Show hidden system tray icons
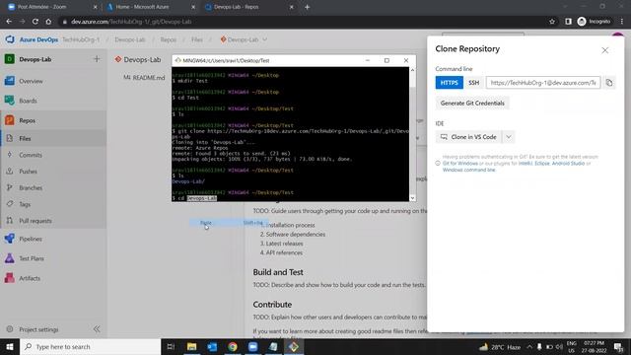Image resolution: width=631 pixels, height=355 pixels. [529, 346]
